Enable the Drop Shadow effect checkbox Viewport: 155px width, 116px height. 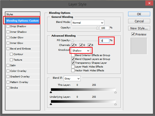pyautogui.click(x=8, y=26)
